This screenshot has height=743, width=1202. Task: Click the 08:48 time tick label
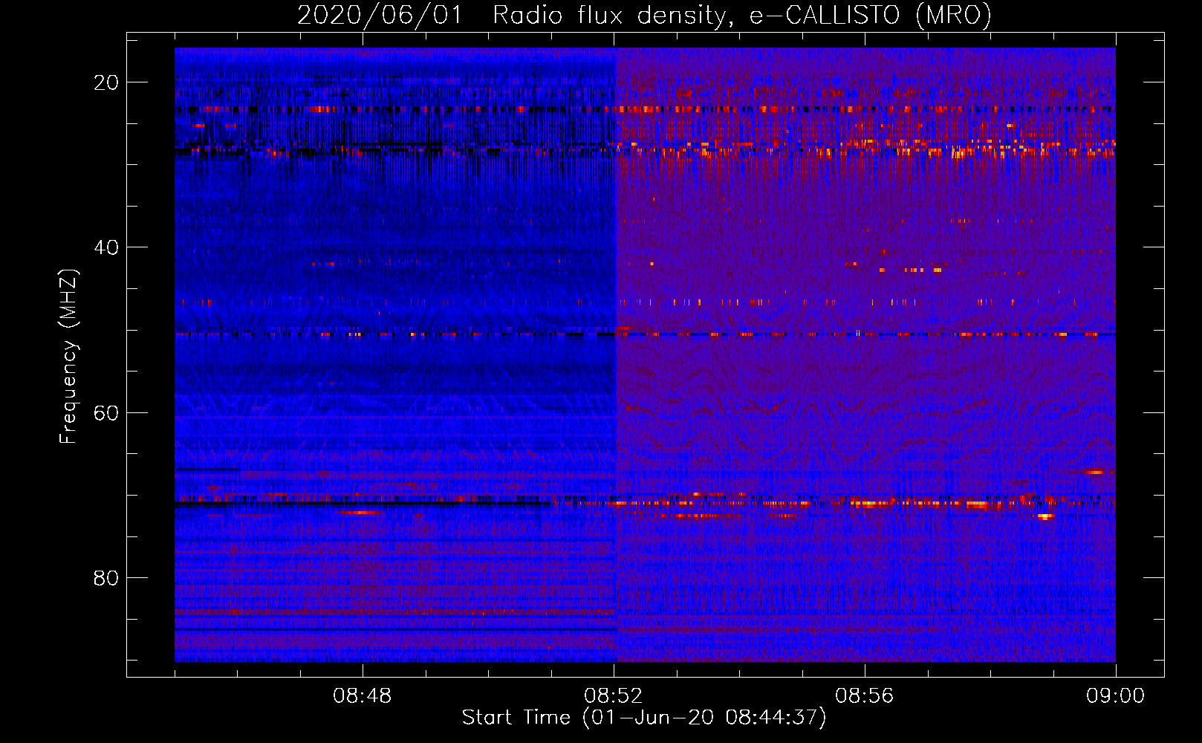(363, 695)
